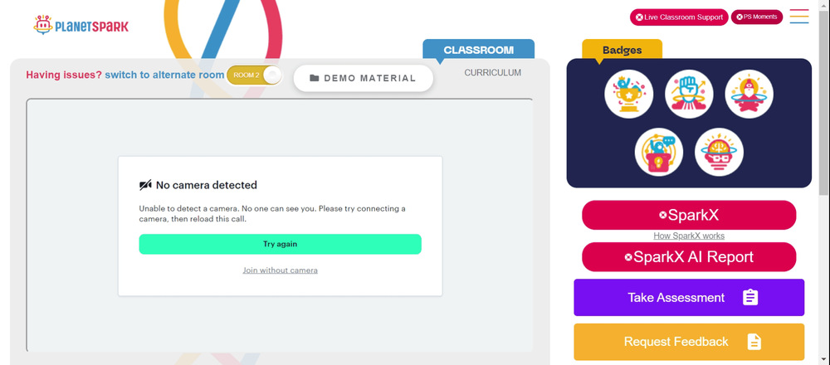
Task: Click Live Classroom Support button
Action: pos(679,17)
